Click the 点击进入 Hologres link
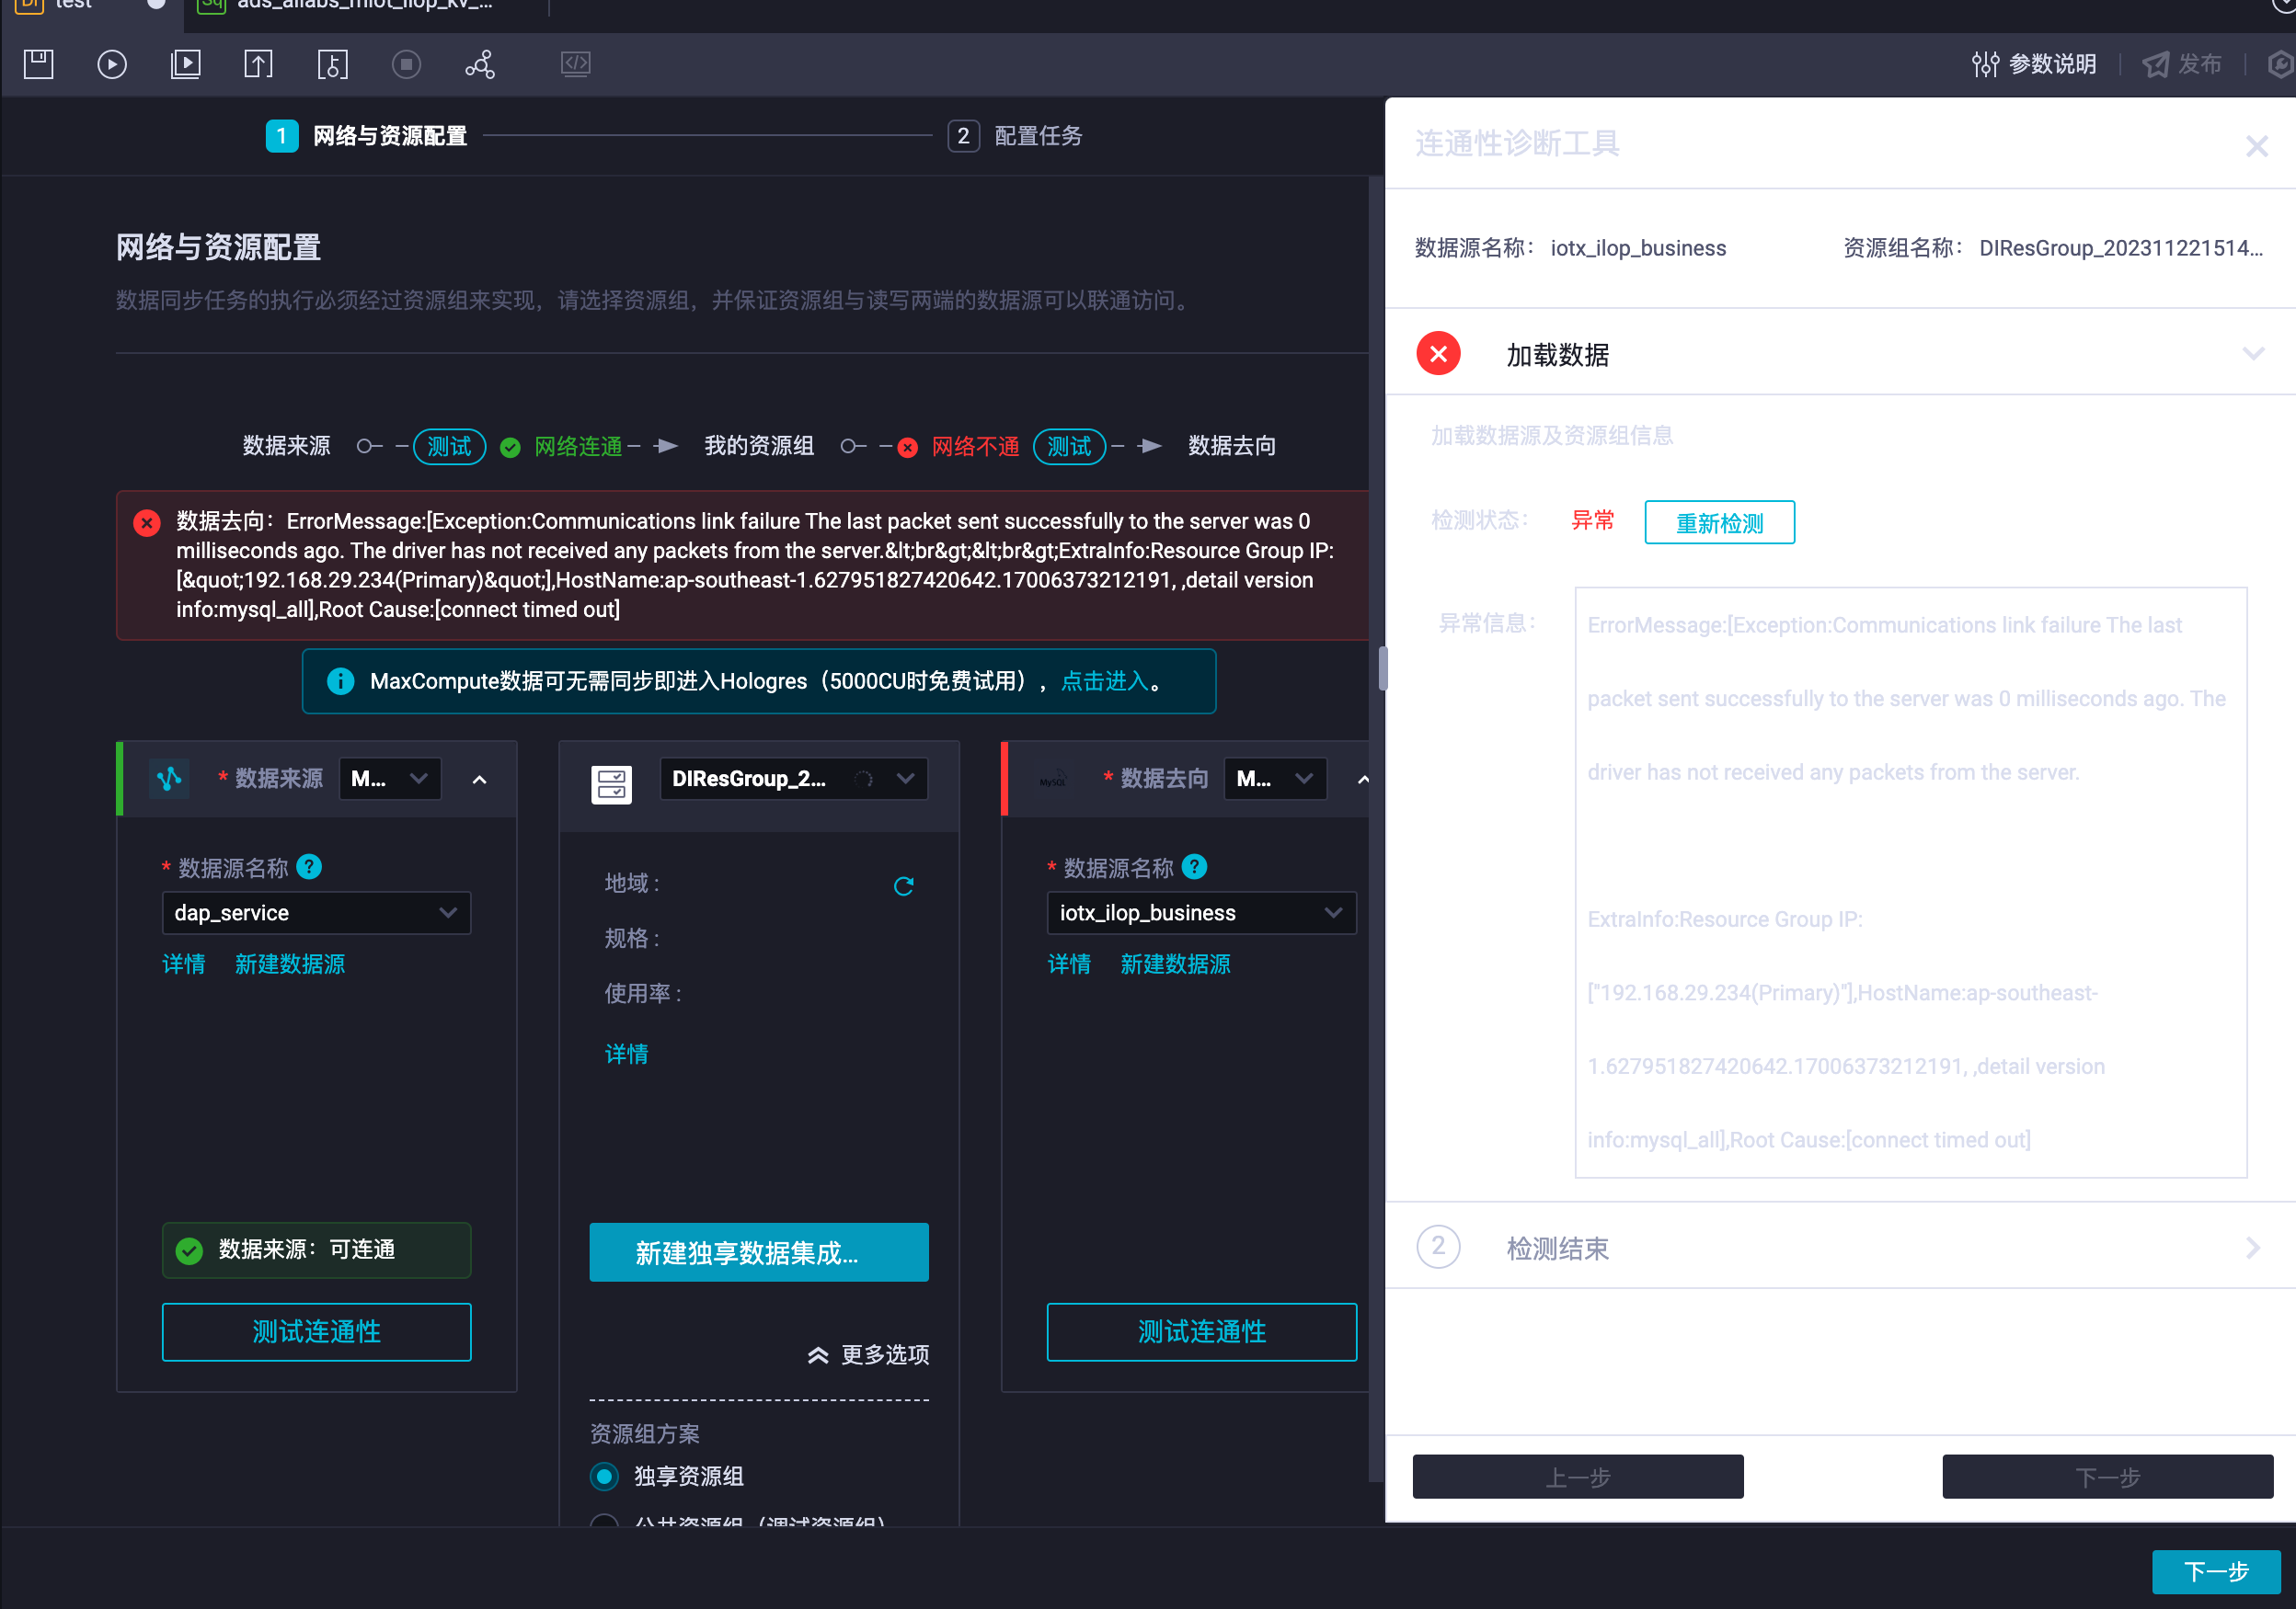 coord(1104,681)
